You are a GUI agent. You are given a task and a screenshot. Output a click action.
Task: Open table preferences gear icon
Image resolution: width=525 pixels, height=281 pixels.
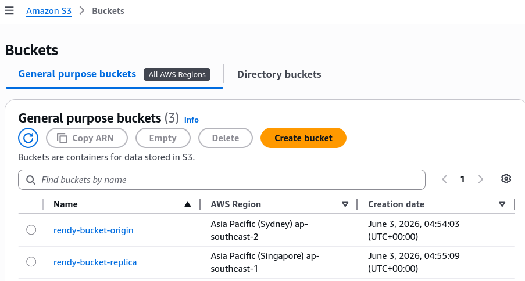pos(506,179)
